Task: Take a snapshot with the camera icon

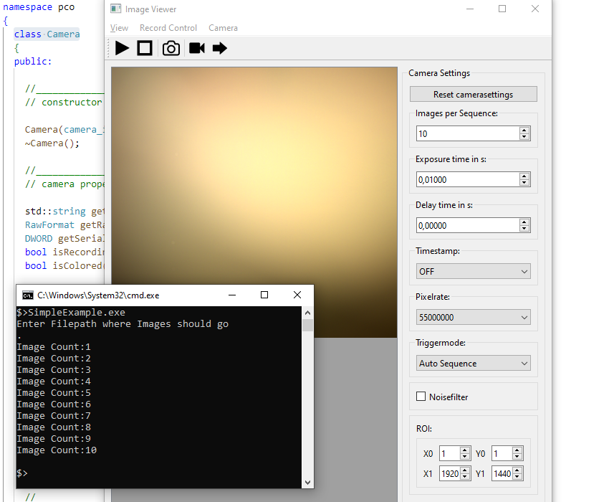Action: click(x=171, y=48)
